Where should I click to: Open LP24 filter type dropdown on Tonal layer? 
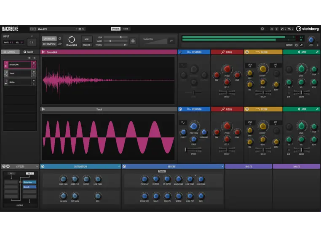click(x=250, y=123)
